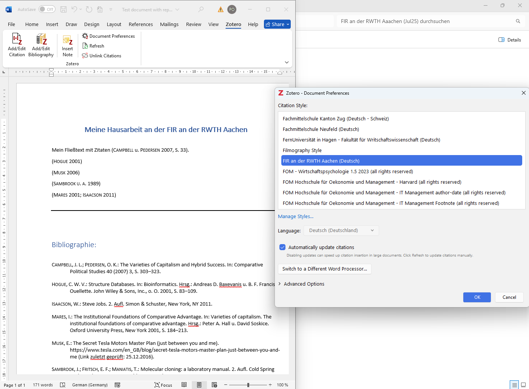Viewport: 529px width, 389px height.
Task: Click the 100 % zoom level
Action: [282, 385]
